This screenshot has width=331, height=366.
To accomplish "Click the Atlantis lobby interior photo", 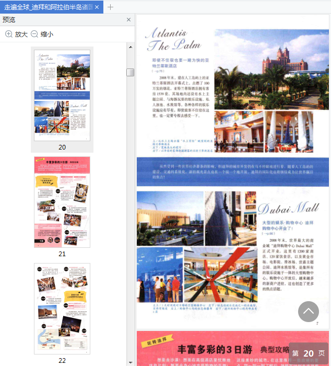I will 239,132.
